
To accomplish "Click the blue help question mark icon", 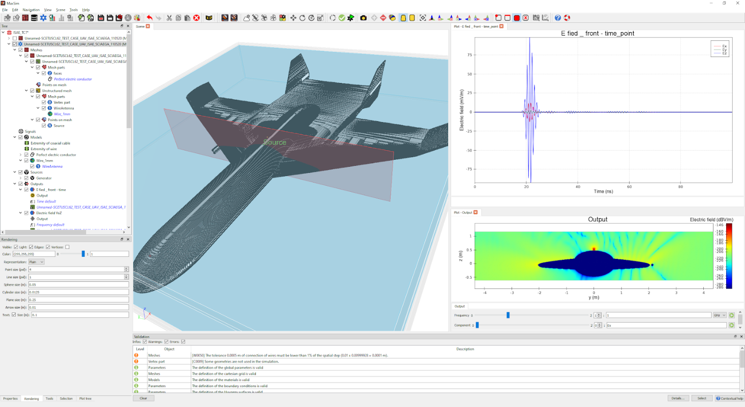I will click(x=558, y=18).
